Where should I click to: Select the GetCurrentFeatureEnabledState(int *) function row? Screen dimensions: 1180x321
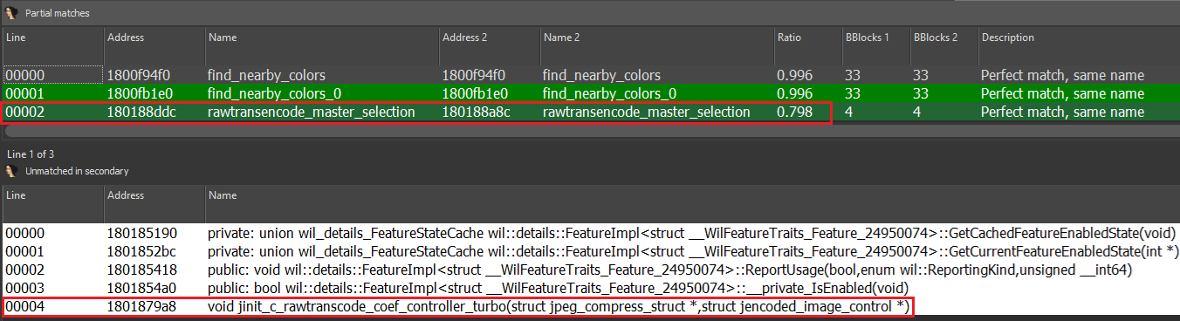point(590,251)
